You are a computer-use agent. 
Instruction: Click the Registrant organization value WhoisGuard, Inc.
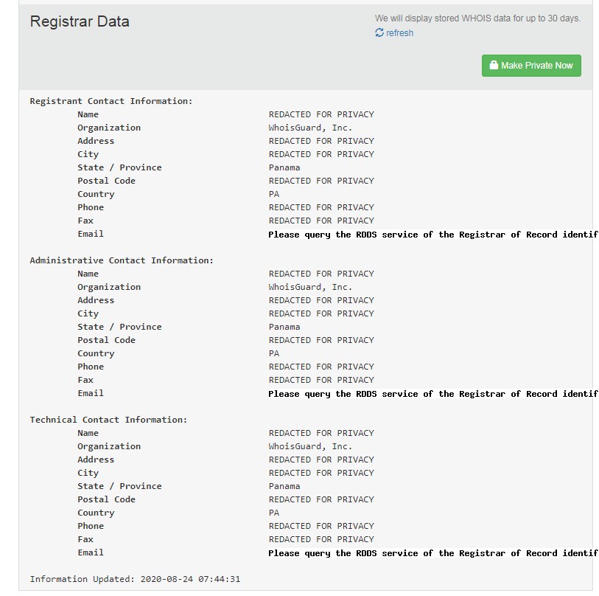point(310,128)
